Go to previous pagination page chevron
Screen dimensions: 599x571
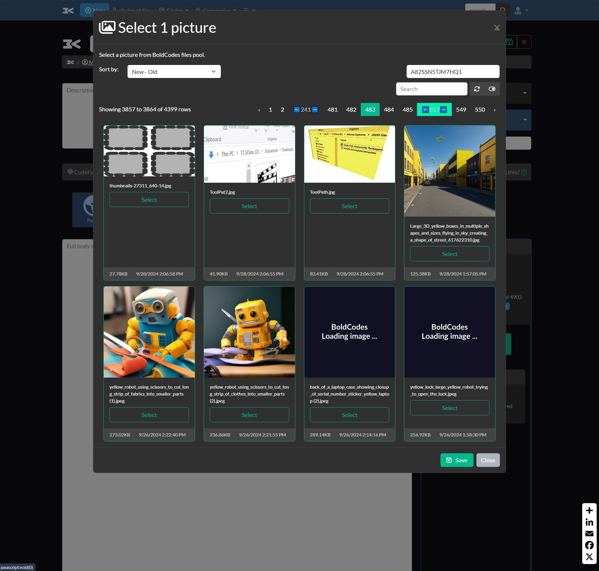point(259,110)
